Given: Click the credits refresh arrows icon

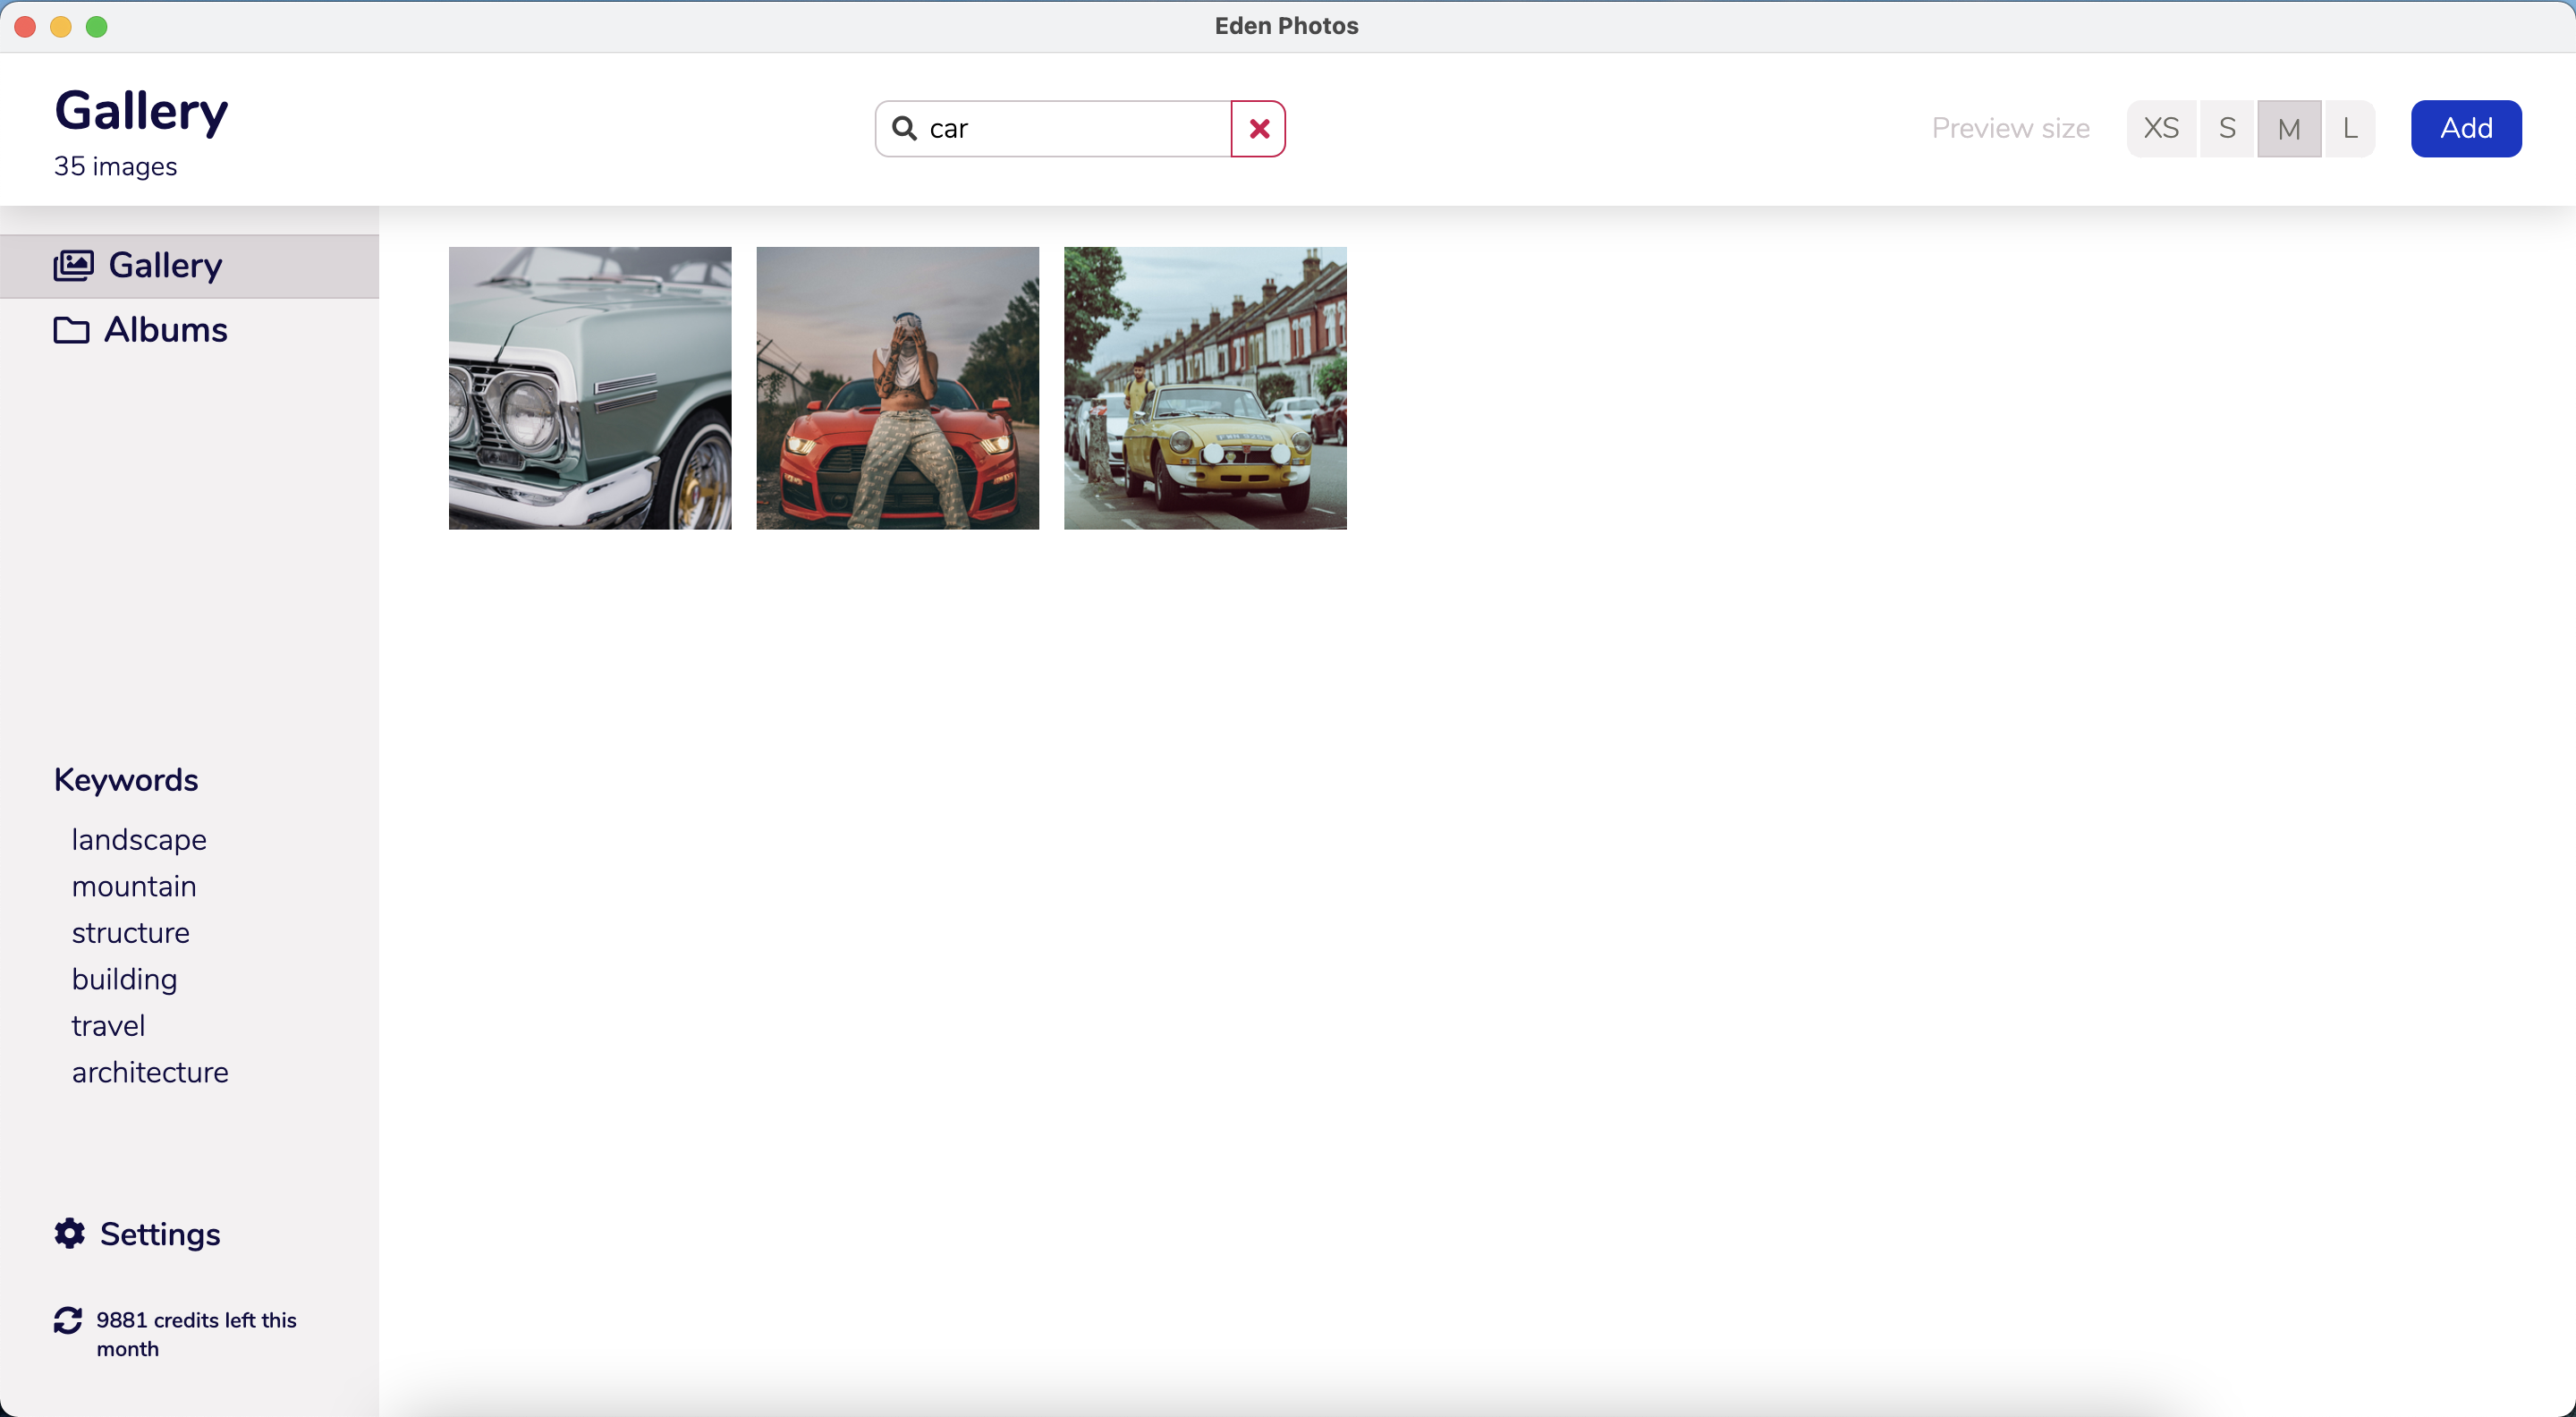Looking at the screenshot, I should tap(68, 1321).
